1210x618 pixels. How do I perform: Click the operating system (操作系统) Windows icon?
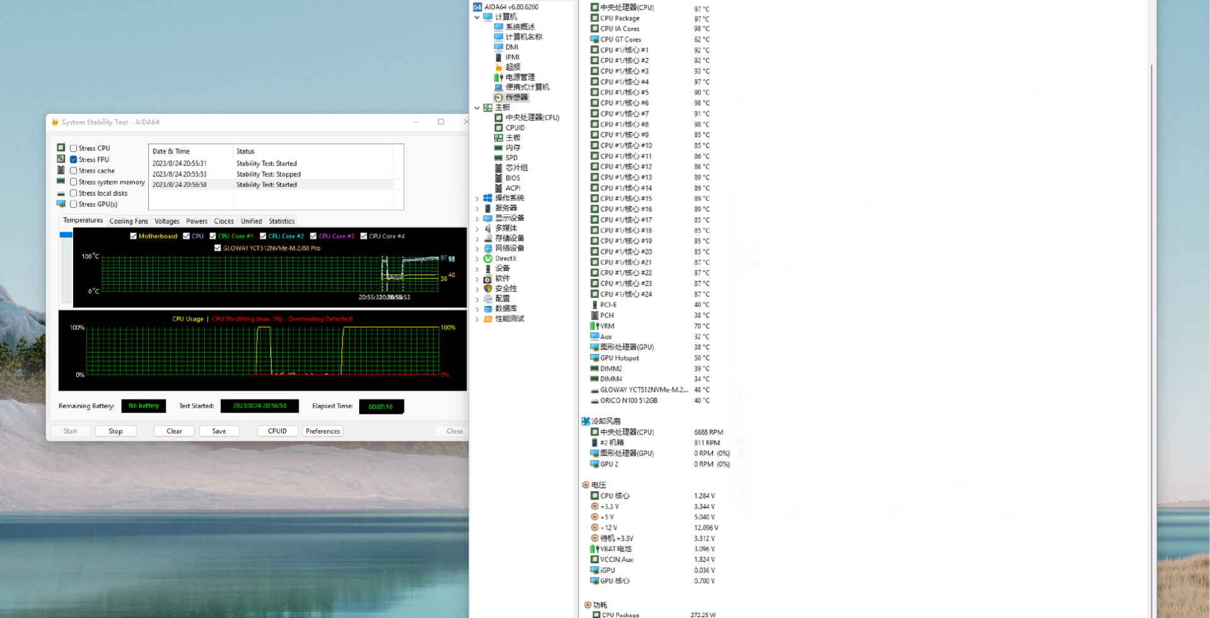click(x=488, y=198)
